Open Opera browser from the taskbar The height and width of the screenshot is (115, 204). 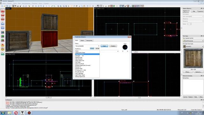16,113
